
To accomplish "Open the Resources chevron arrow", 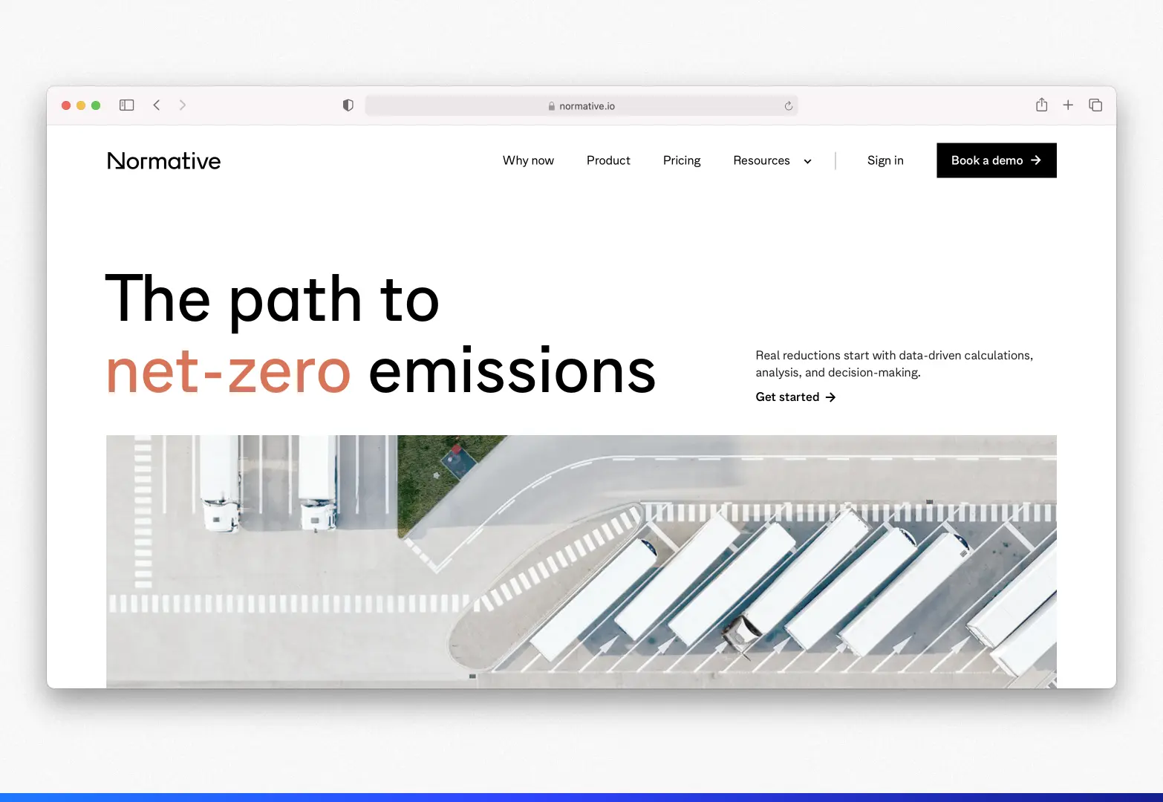I will pos(807,160).
